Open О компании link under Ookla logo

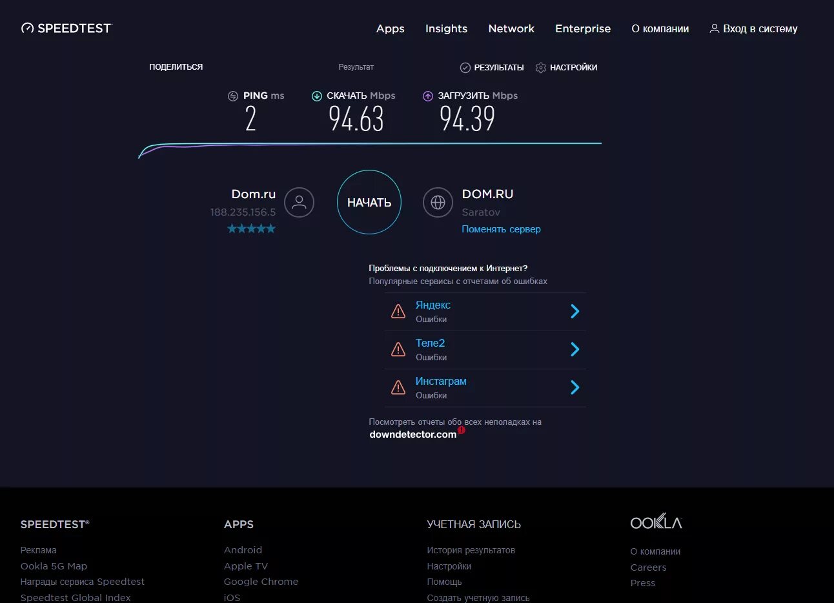655,551
